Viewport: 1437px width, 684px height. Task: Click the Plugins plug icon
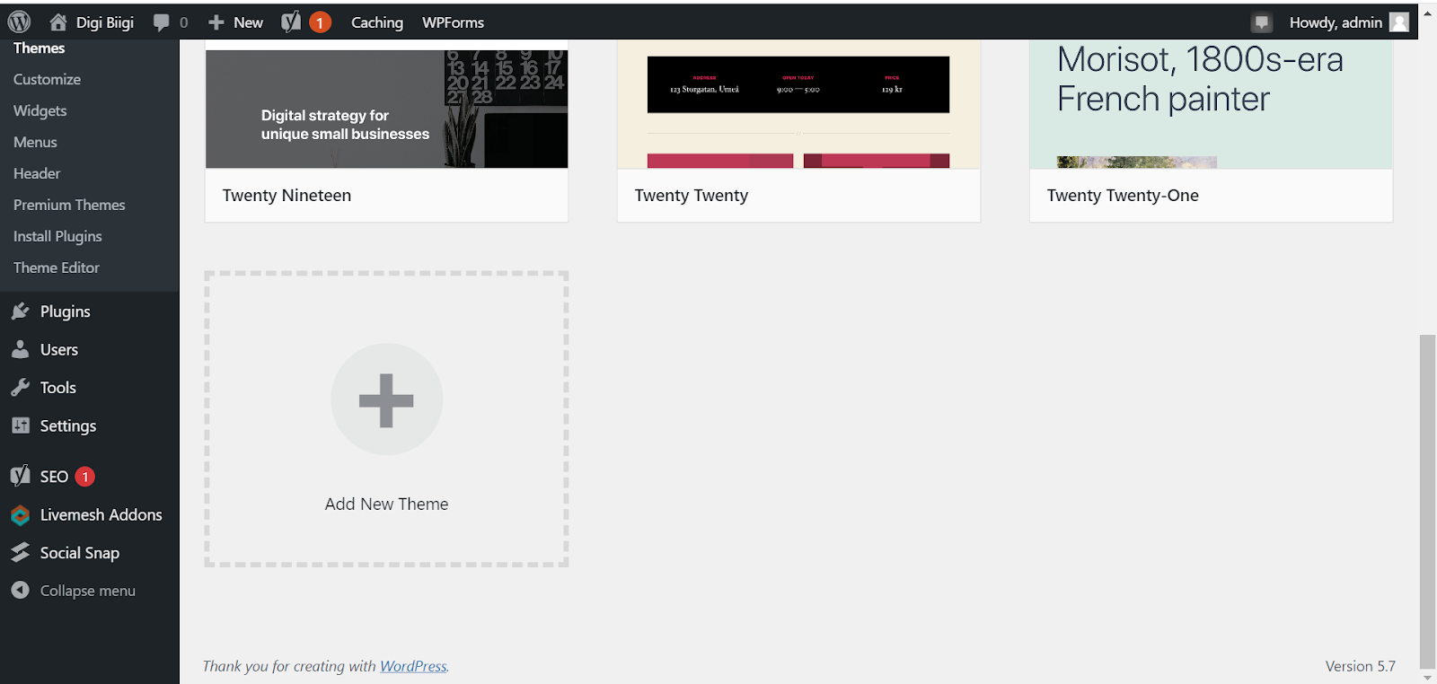pos(20,311)
